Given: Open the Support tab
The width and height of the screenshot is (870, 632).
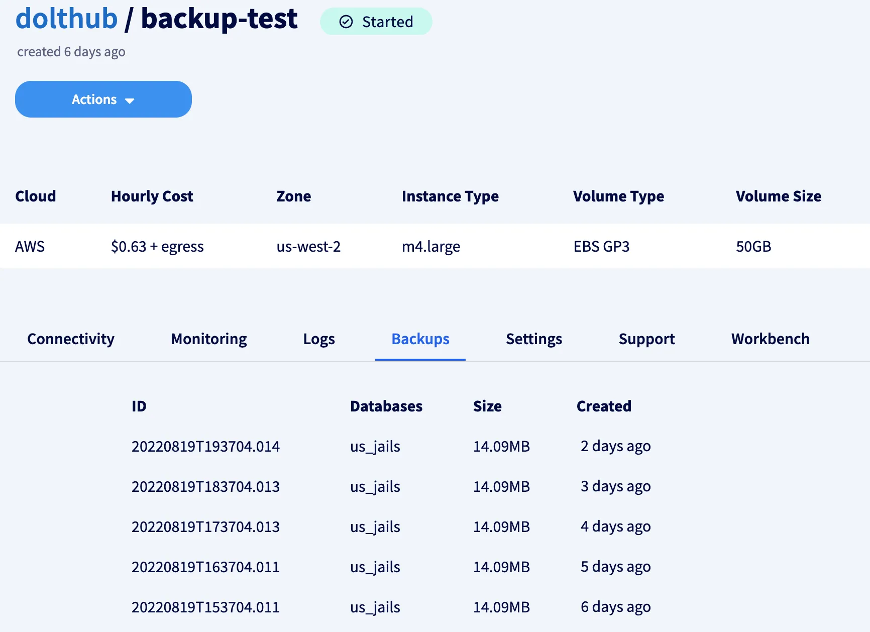Looking at the screenshot, I should (646, 339).
